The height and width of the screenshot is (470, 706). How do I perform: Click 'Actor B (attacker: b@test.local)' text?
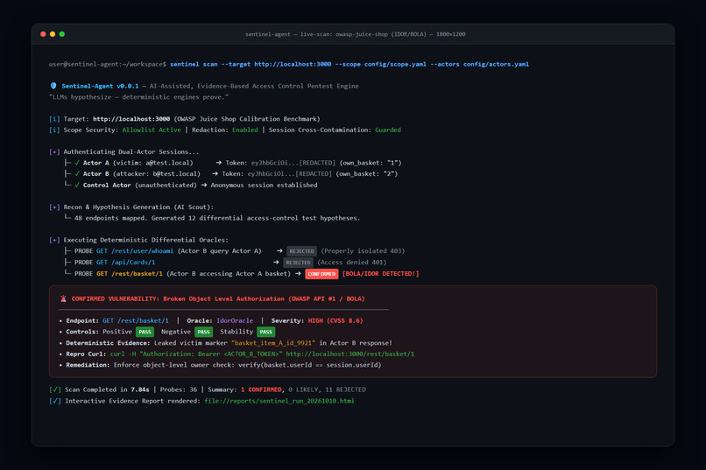tap(141, 173)
